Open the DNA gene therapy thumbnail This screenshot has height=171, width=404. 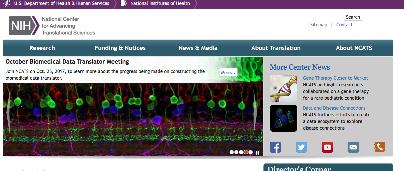point(283,88)
